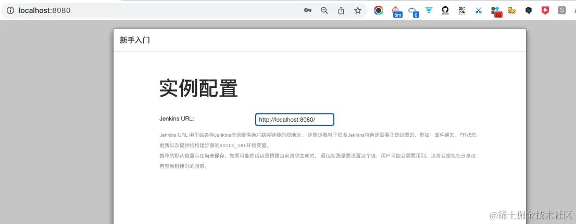The height and width of the screenshot is (224, 576).
Task: Click the blue scissors extension icon
Action: pos(478,10)
